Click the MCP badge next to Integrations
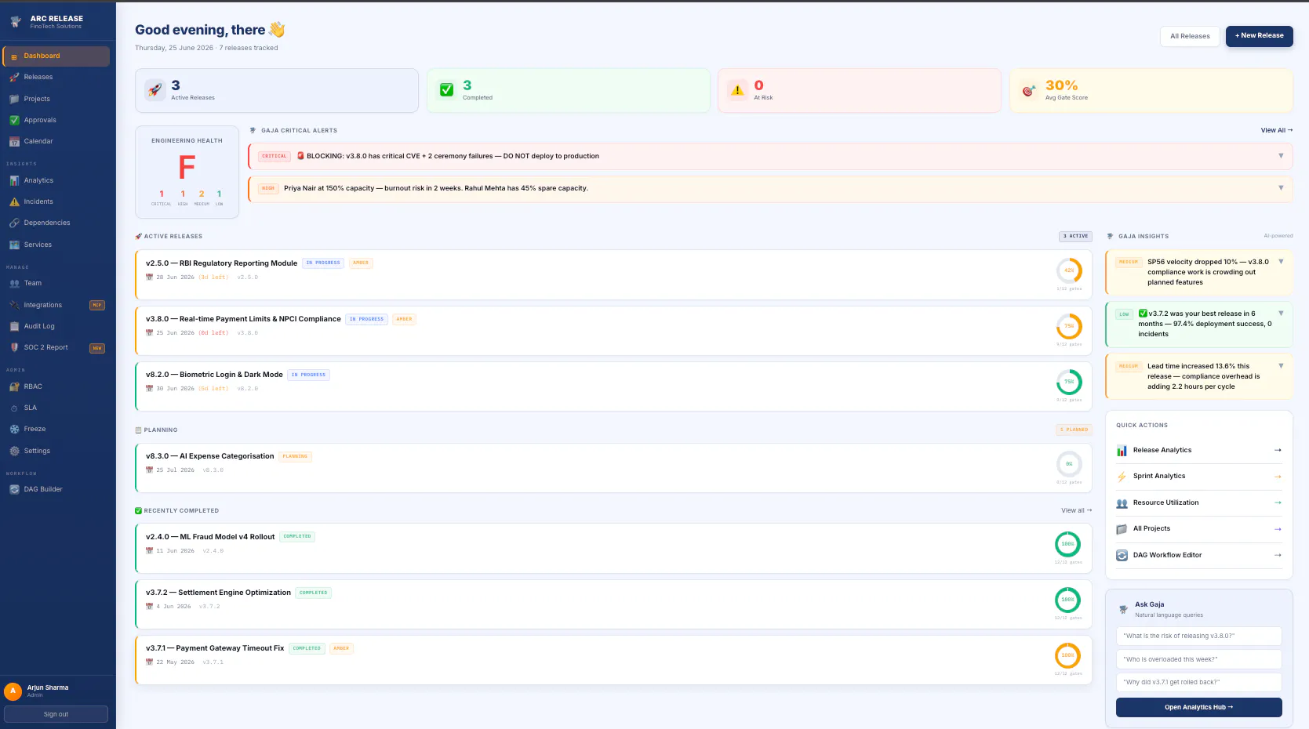1309x729 pixels. (x=97, y=306)
